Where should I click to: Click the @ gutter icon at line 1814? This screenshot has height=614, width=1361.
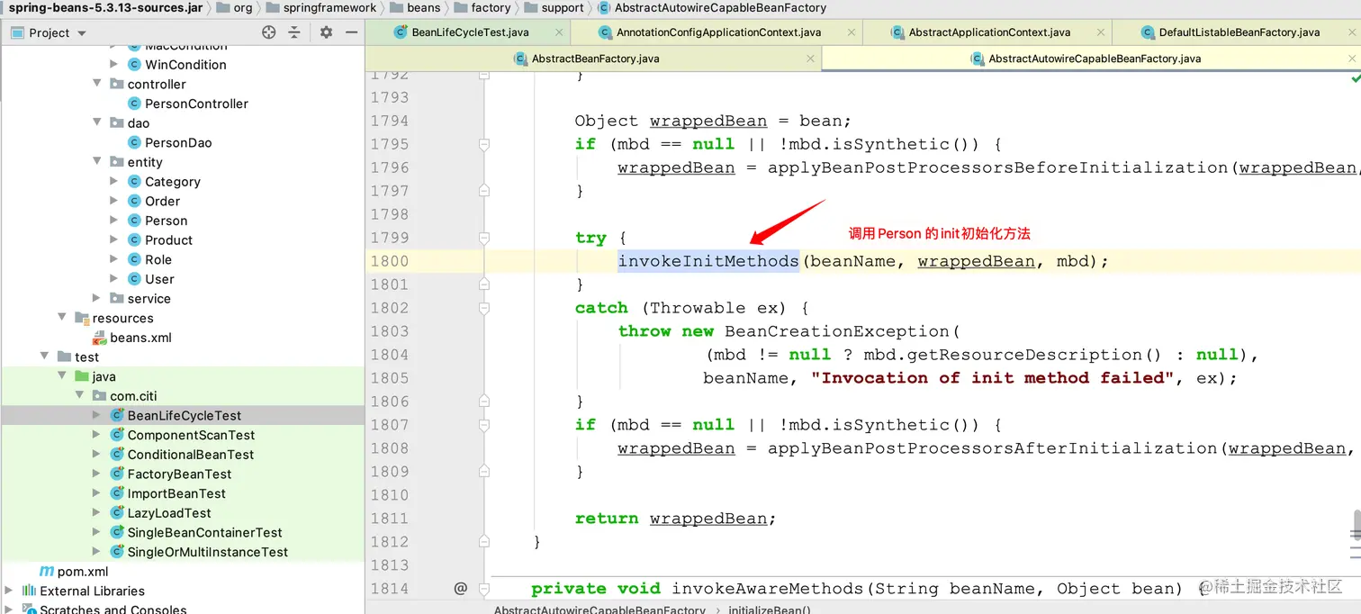(x=461, y=588)
